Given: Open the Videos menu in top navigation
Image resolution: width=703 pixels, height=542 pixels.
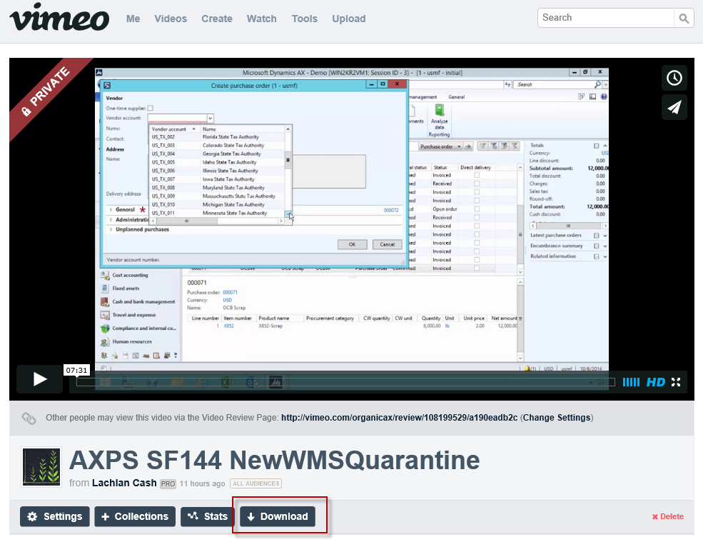Looking at the screenshot, I should tap(171, 19).
